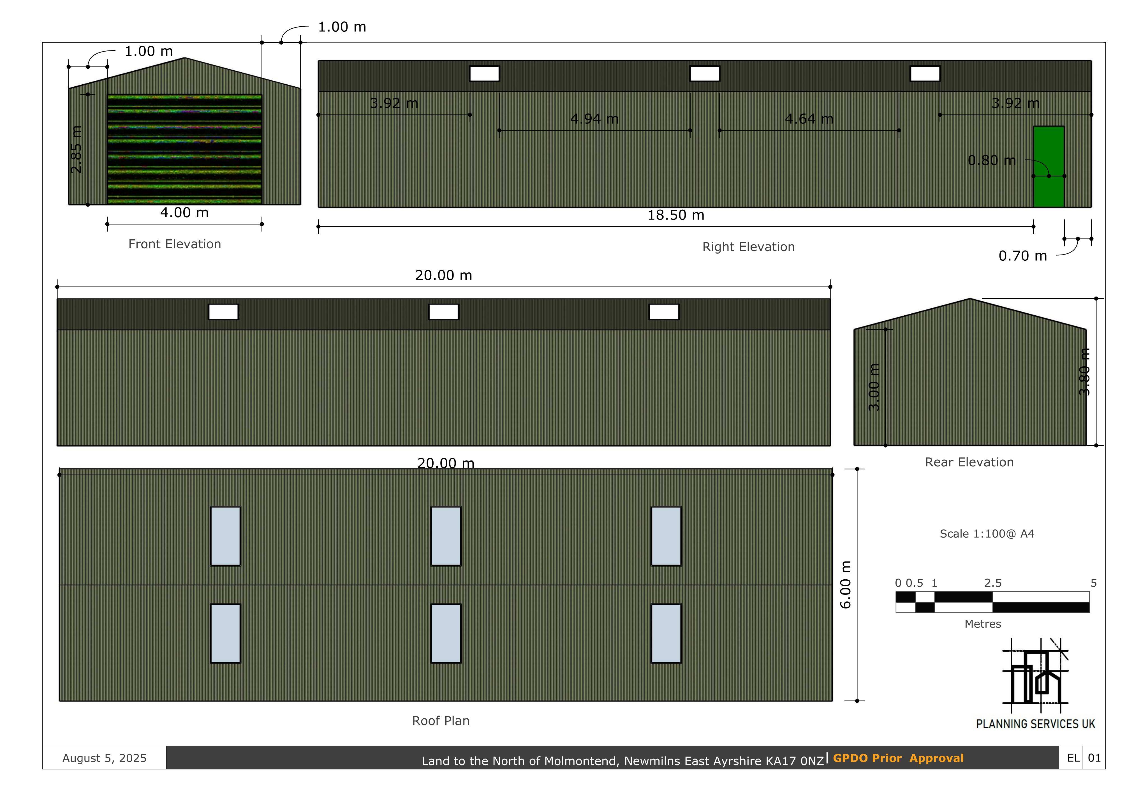This screenshot has height=812, width=1148.
Task: Click the '18.50 m' dimension text
Action: click(675, 215)
